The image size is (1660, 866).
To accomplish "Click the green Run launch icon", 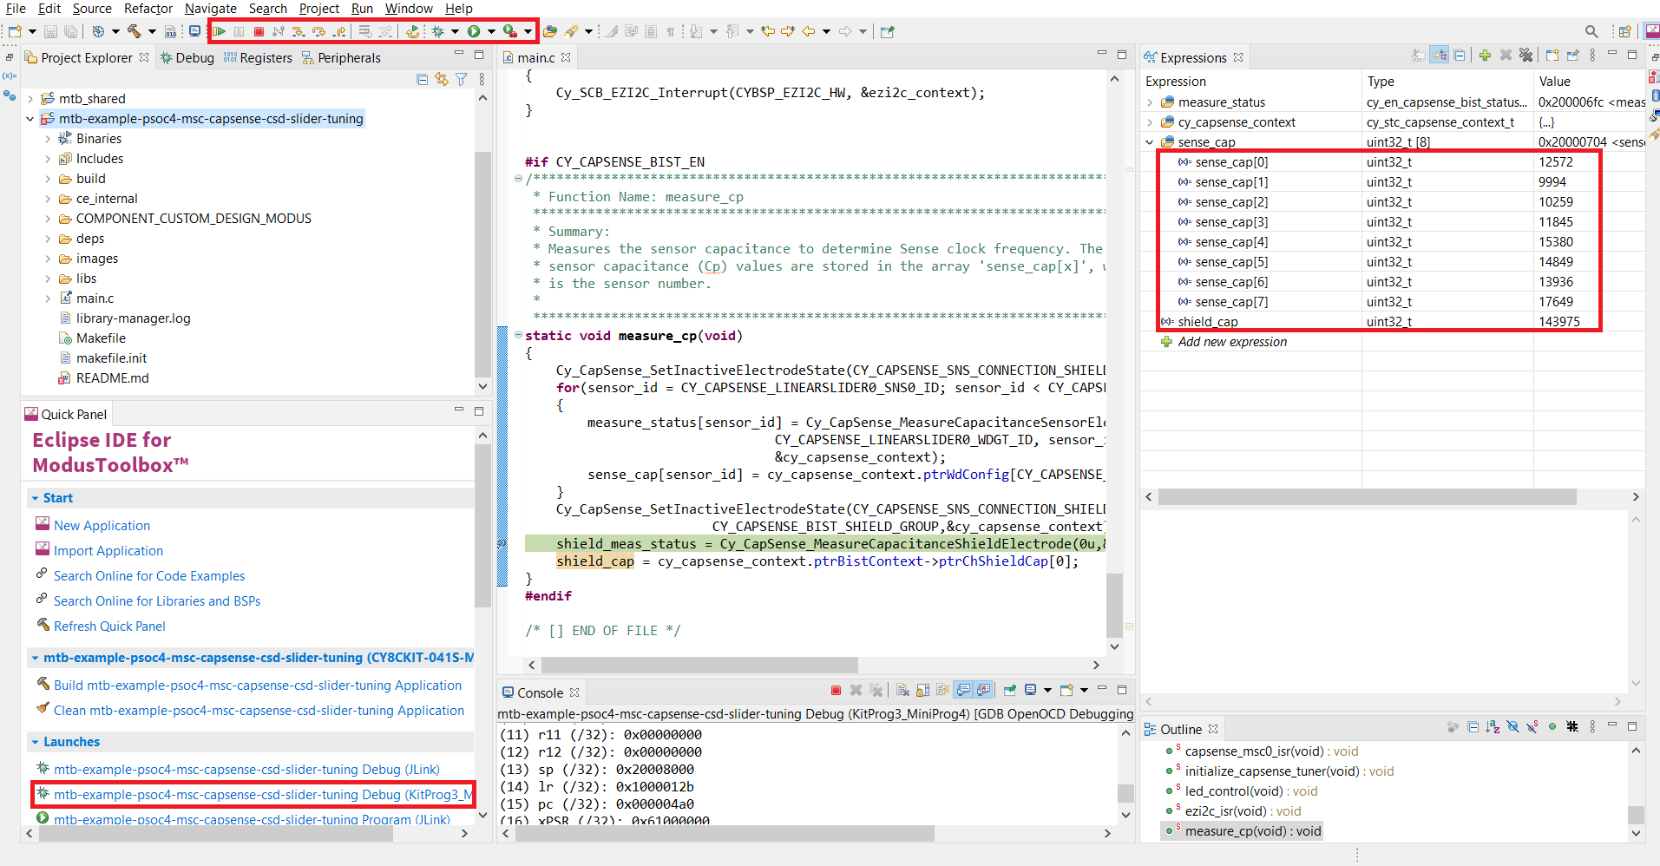I will (x=474, y=32).
